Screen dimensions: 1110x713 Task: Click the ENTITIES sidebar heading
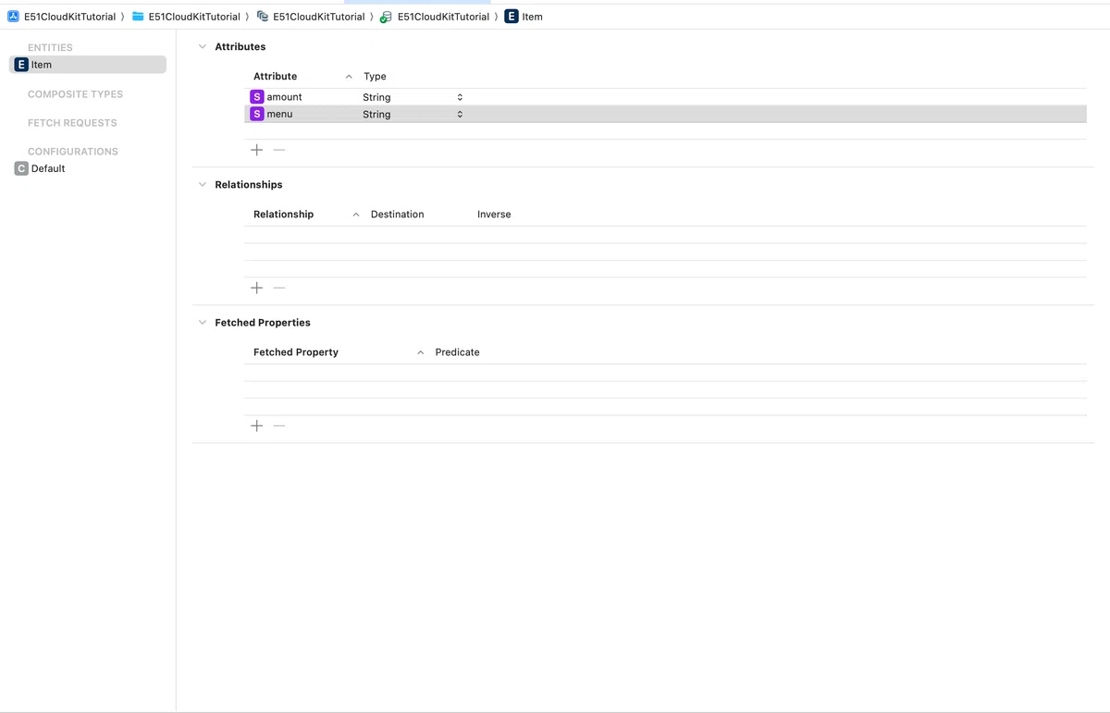50,47
